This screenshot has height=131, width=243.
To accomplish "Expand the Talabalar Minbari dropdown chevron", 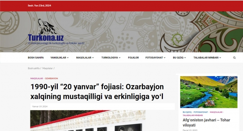I will pyautogui.click(x=220, y=57).
